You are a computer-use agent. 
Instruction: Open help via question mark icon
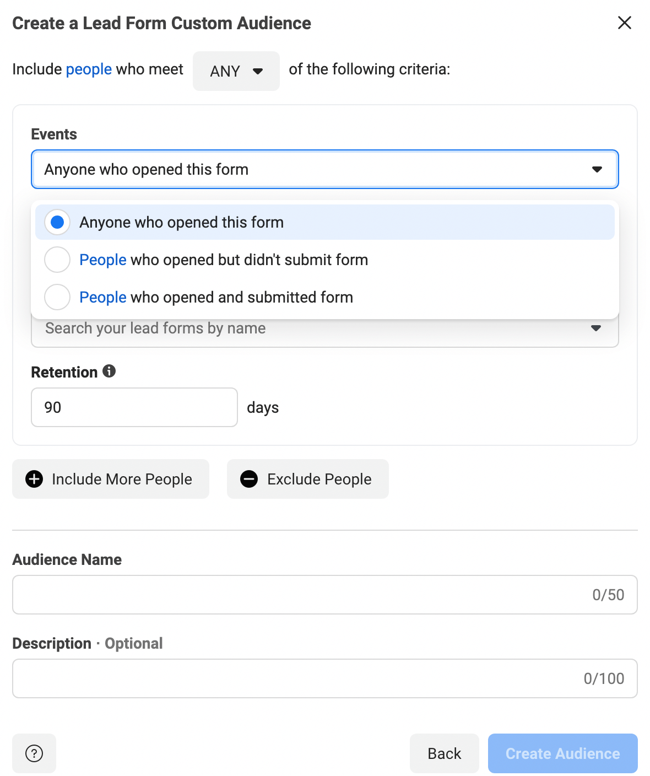[x=34, y=753]
